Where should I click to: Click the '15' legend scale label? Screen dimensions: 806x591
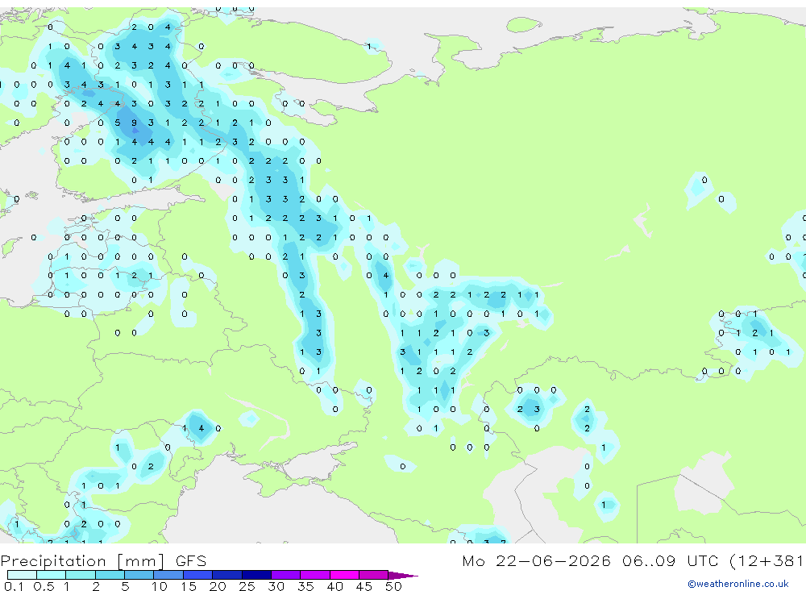click(189, 586)
